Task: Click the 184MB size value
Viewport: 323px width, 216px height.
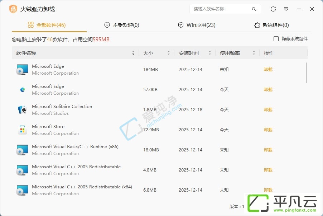Action: [x=151, y=70]
